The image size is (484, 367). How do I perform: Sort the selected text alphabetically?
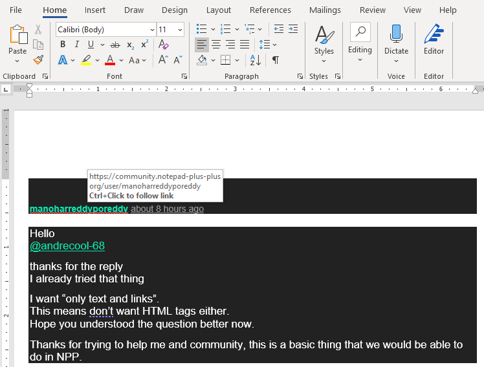pyautogui.click(x=256, y=60)
